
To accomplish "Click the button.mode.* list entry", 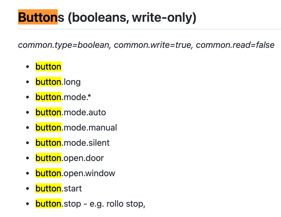I will coord(63,97).
